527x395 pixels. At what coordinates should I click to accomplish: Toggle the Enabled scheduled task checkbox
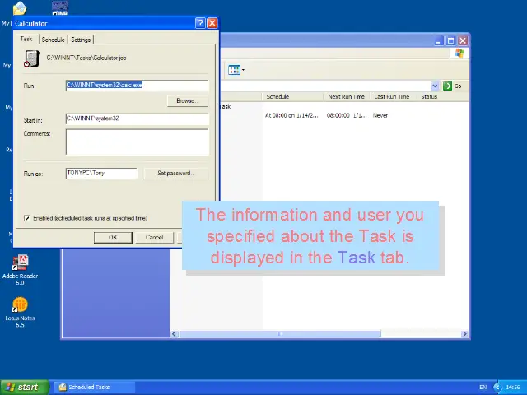[x=27, y=218]
